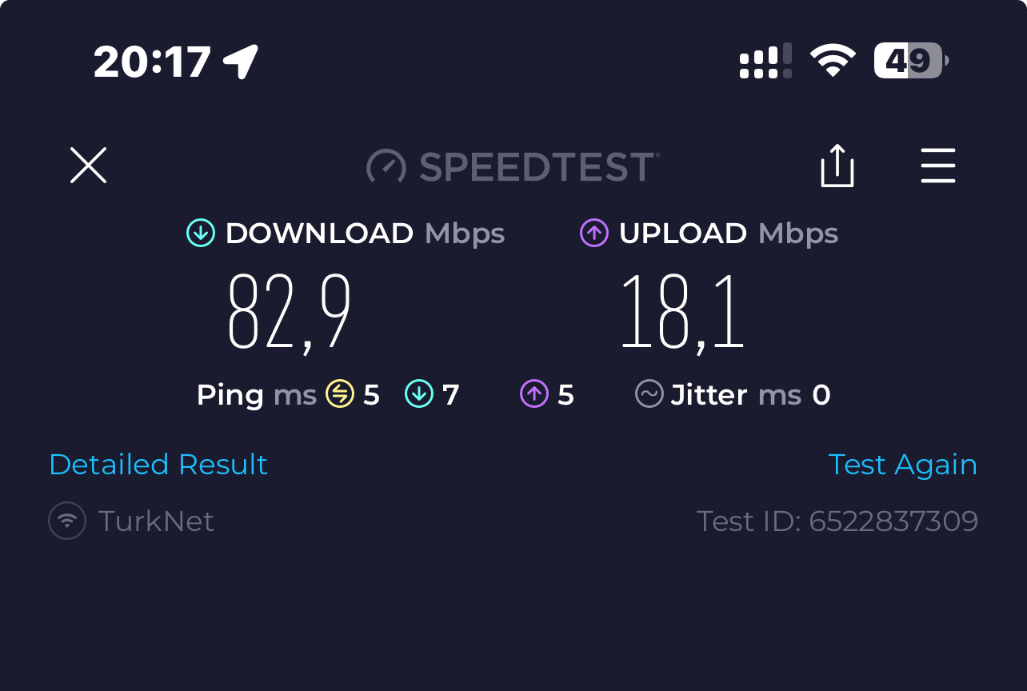1027x691 pixels.
Task: Tap the teal download ping icon
Action: tap(419, 393)
